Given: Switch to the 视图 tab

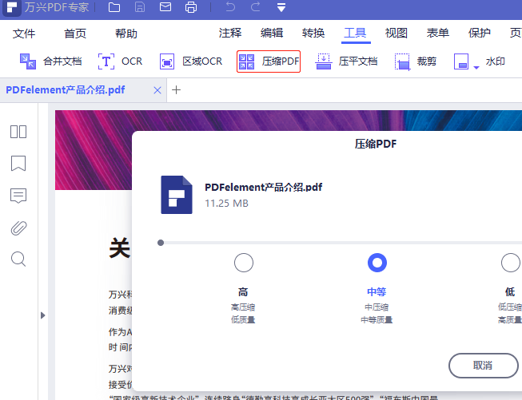Looking at the screenshot, I should 396,33.
